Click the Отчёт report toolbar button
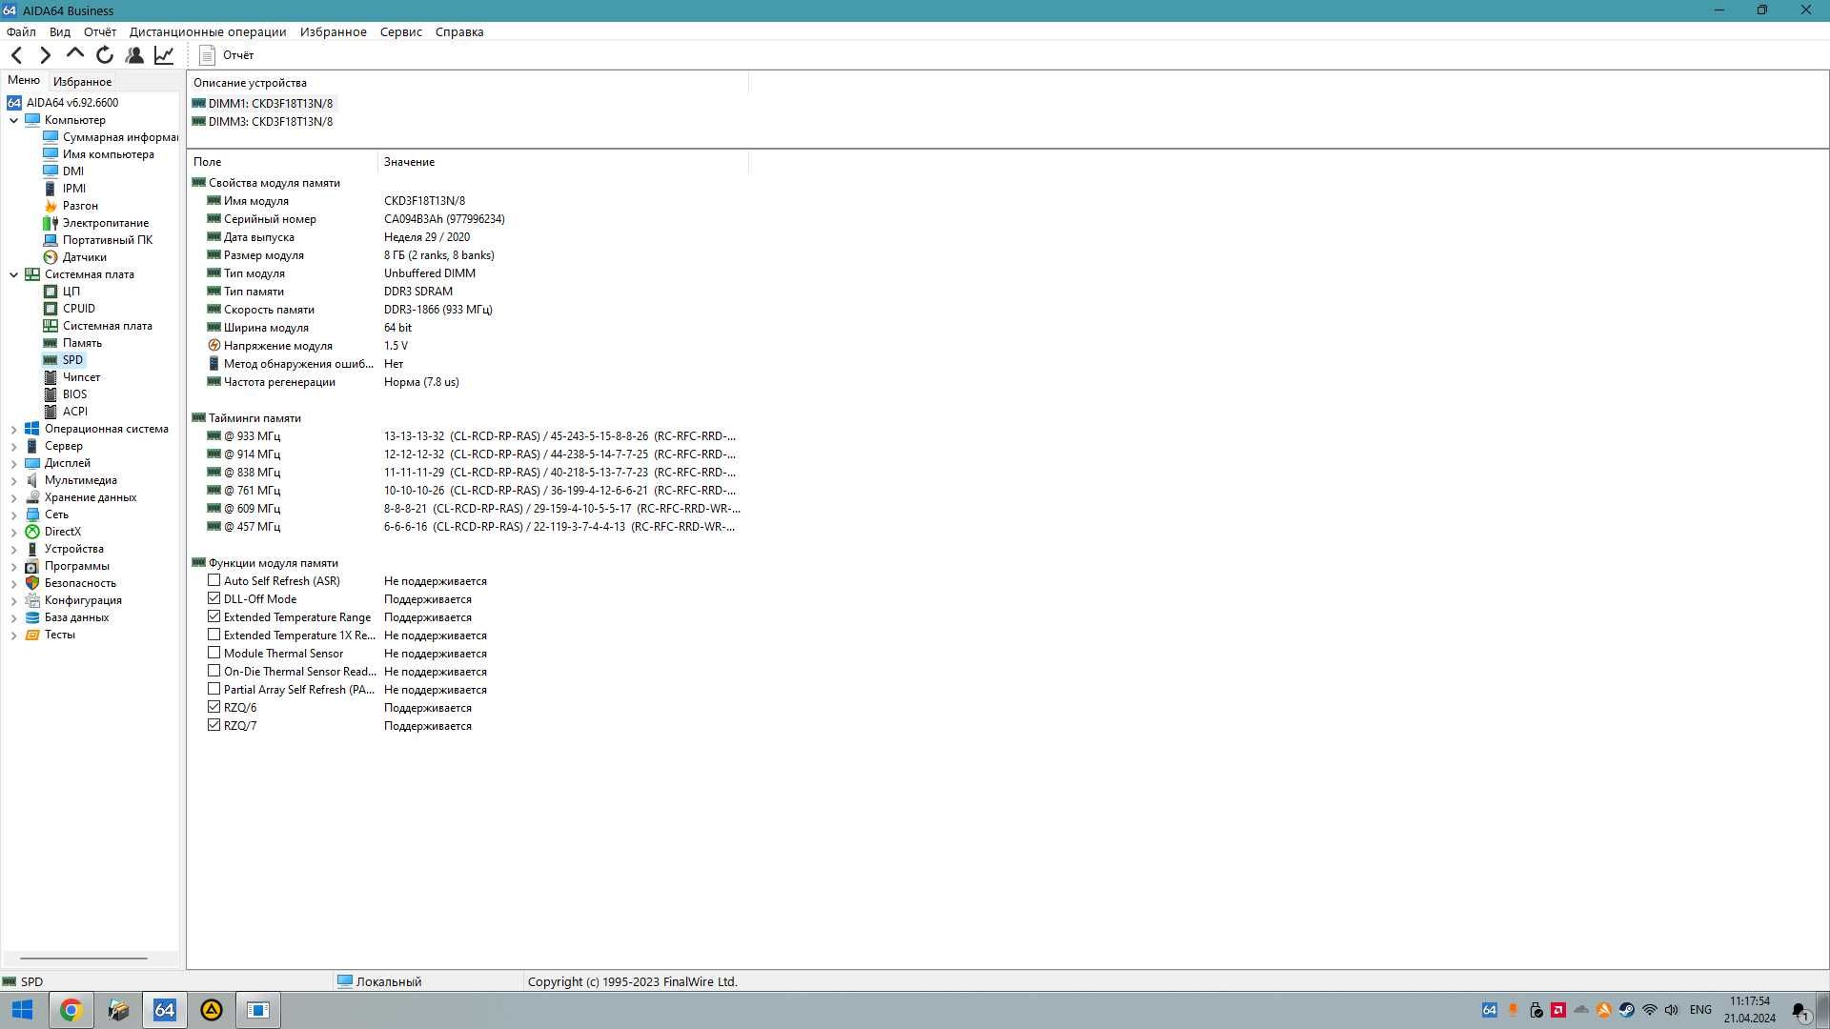The width and height of the screenshot is (1830, 1029). pyautogui.click(x=227, y=55)
